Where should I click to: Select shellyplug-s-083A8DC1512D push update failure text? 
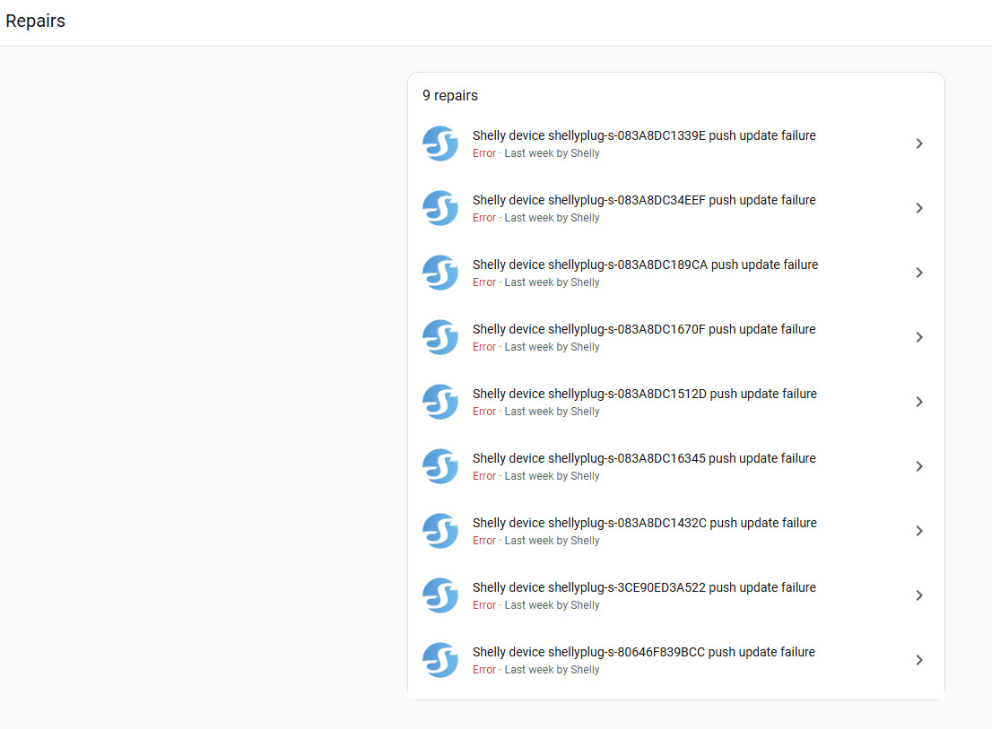644,395
